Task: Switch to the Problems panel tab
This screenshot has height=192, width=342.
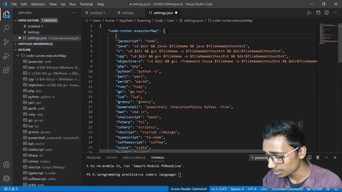Action: [x=94, y=158]
